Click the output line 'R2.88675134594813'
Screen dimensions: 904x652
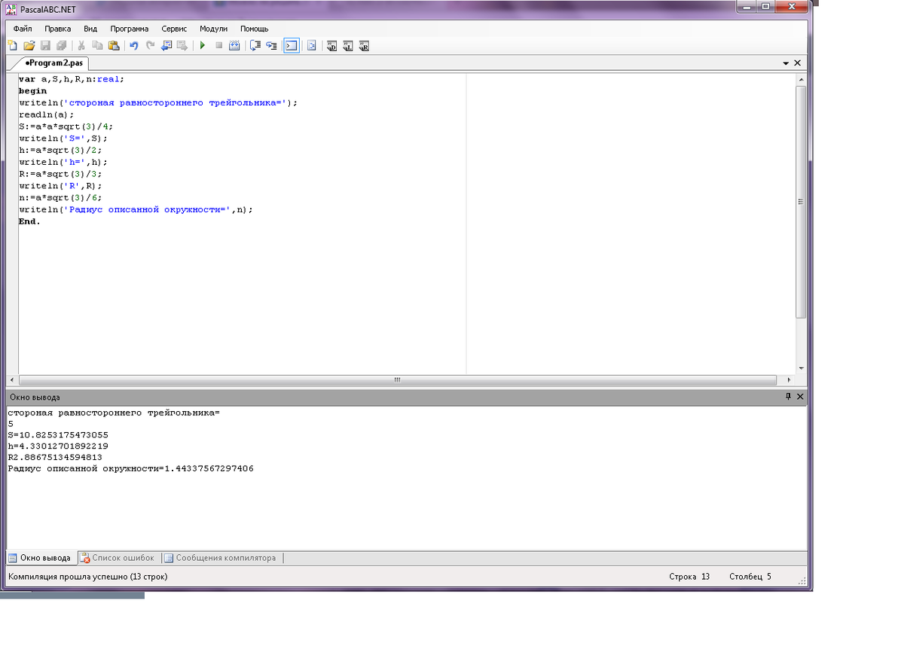pyautogui.click(x=55, y=457)
